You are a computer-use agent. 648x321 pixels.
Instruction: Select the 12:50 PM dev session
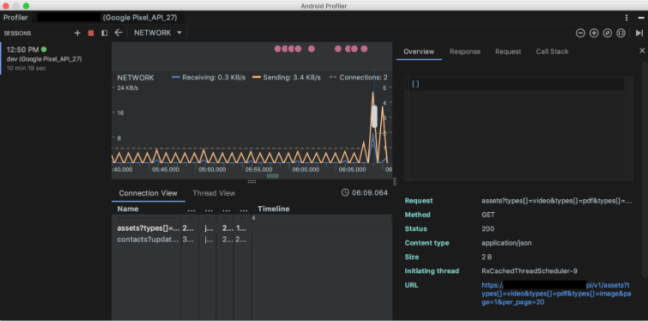(56, 58)
